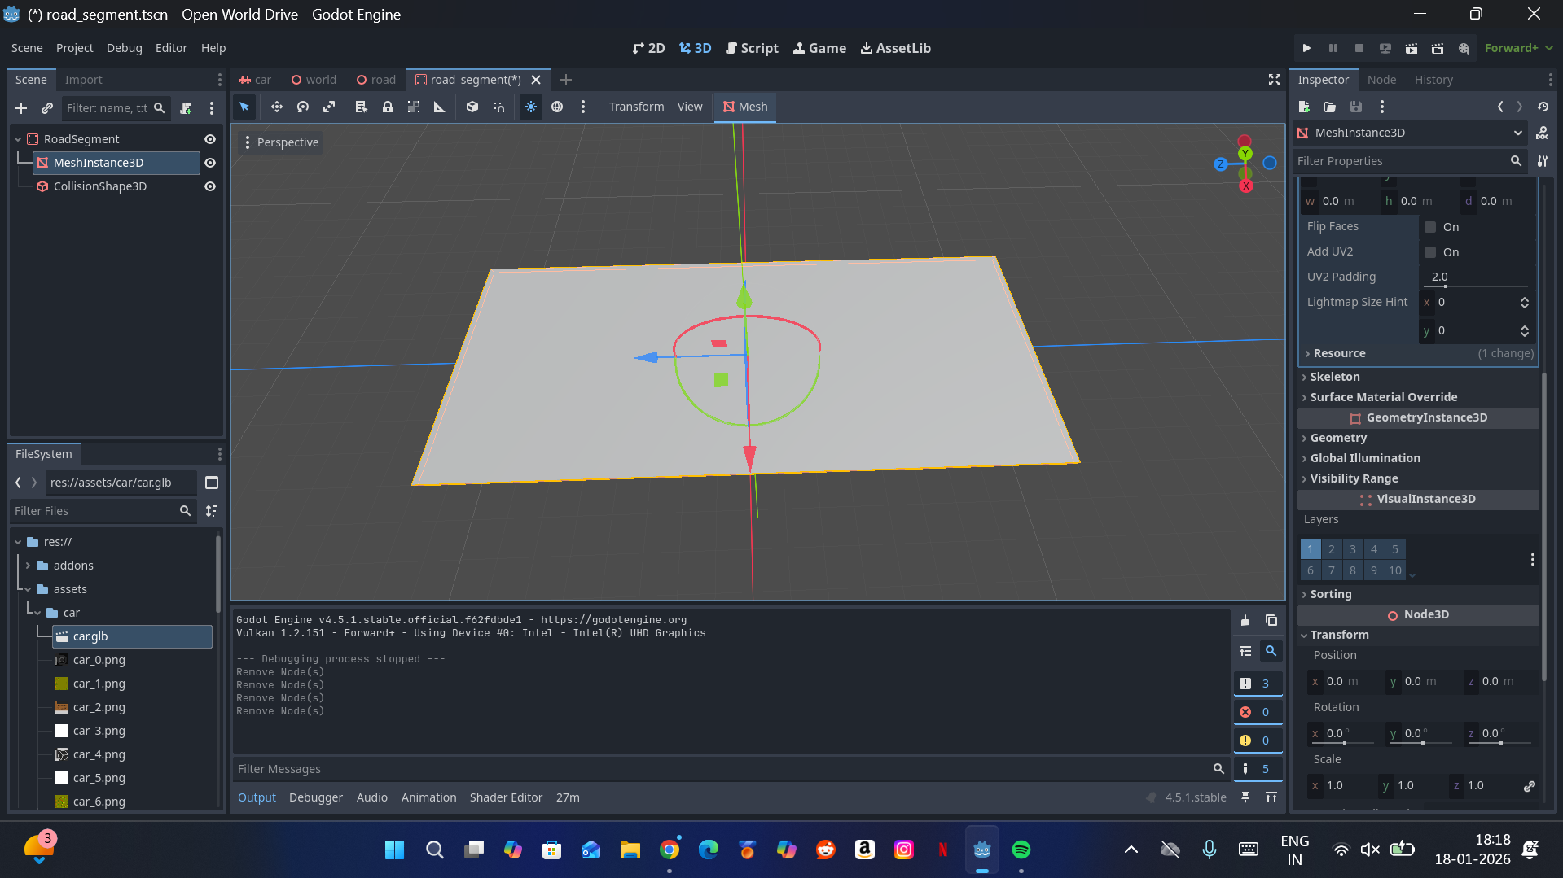Select the Move mode tool in viewport toolbar
This screenshot has width=1563, height=878.
277,107
